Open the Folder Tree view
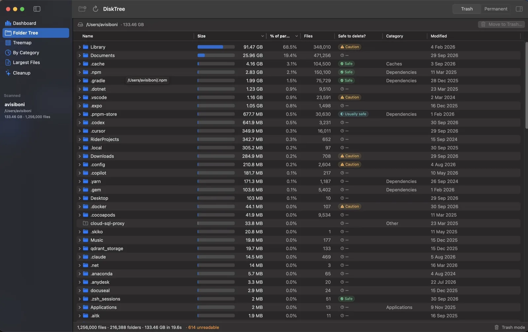This screenshot has width=528, height=332. (x=36, y=33)
